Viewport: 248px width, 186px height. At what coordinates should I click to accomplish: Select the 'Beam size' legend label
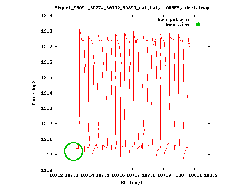click(x=176, y=24)
